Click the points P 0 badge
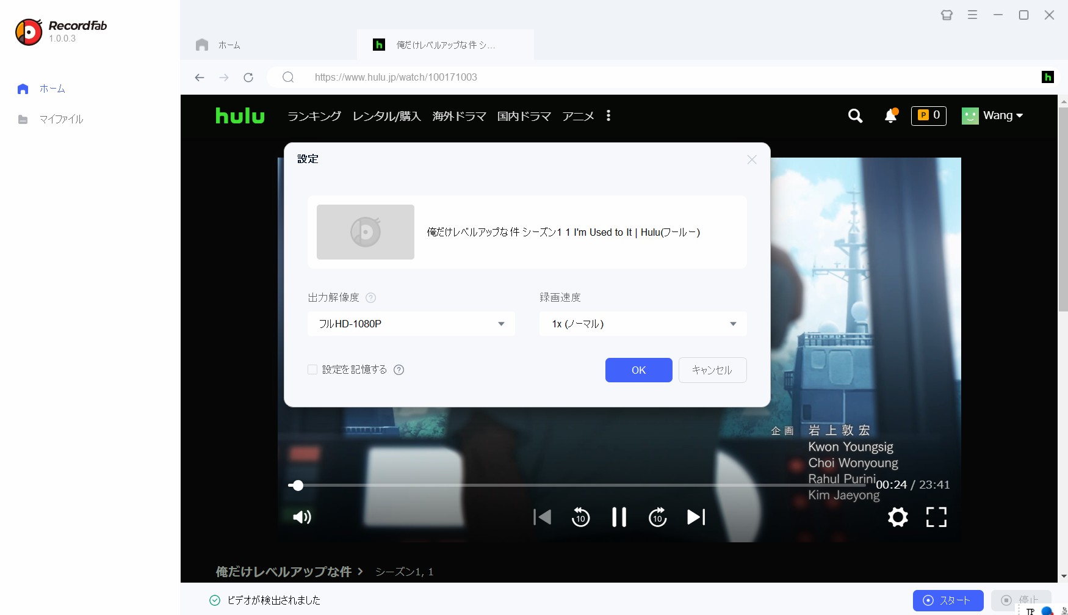This screenshot has width=1068, height=615. [x=929, y=115]
